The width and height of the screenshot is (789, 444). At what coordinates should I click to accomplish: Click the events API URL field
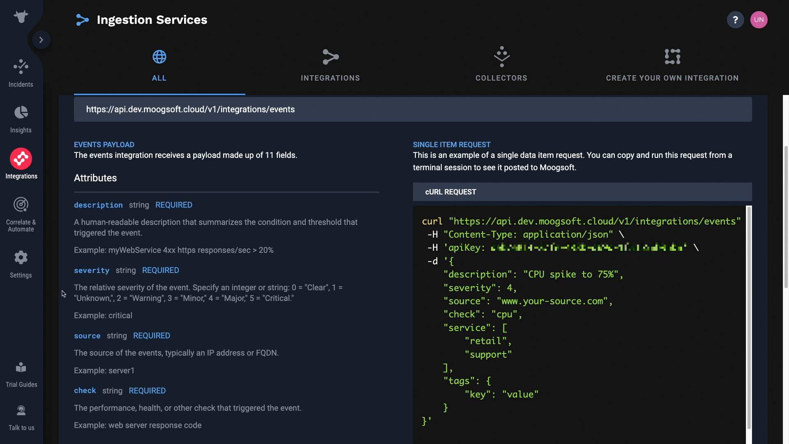(413, 109)
